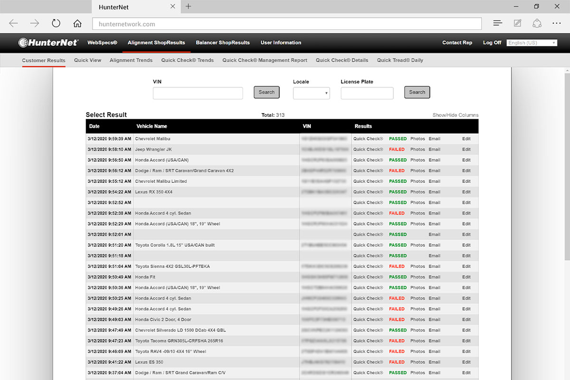
Task: Click Contact Rep link
Action: coord(457,43)
